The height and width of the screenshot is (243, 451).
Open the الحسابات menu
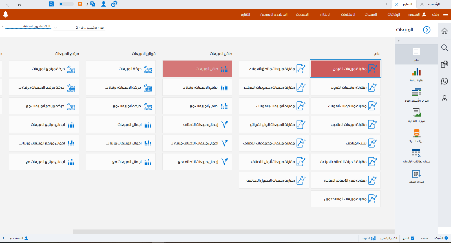click(x=302, y=15)
